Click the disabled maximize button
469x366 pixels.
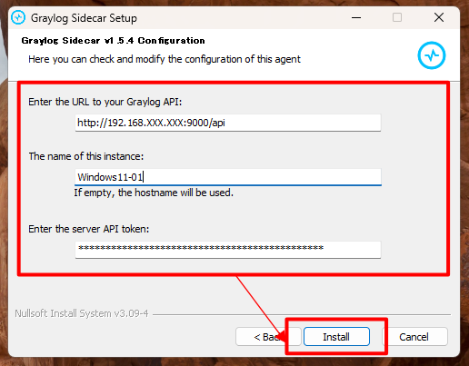click(397, 17)
